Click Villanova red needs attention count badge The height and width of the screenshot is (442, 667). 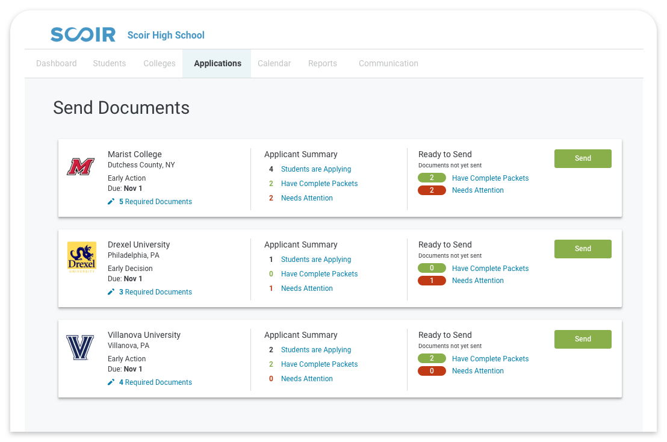pos(432,370)
